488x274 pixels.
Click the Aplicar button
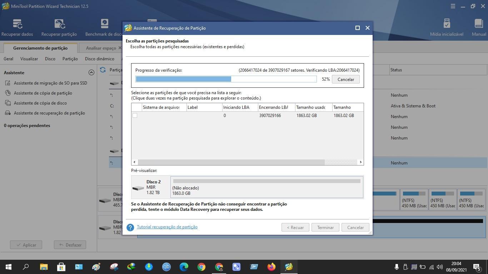[x=26, y=245]
